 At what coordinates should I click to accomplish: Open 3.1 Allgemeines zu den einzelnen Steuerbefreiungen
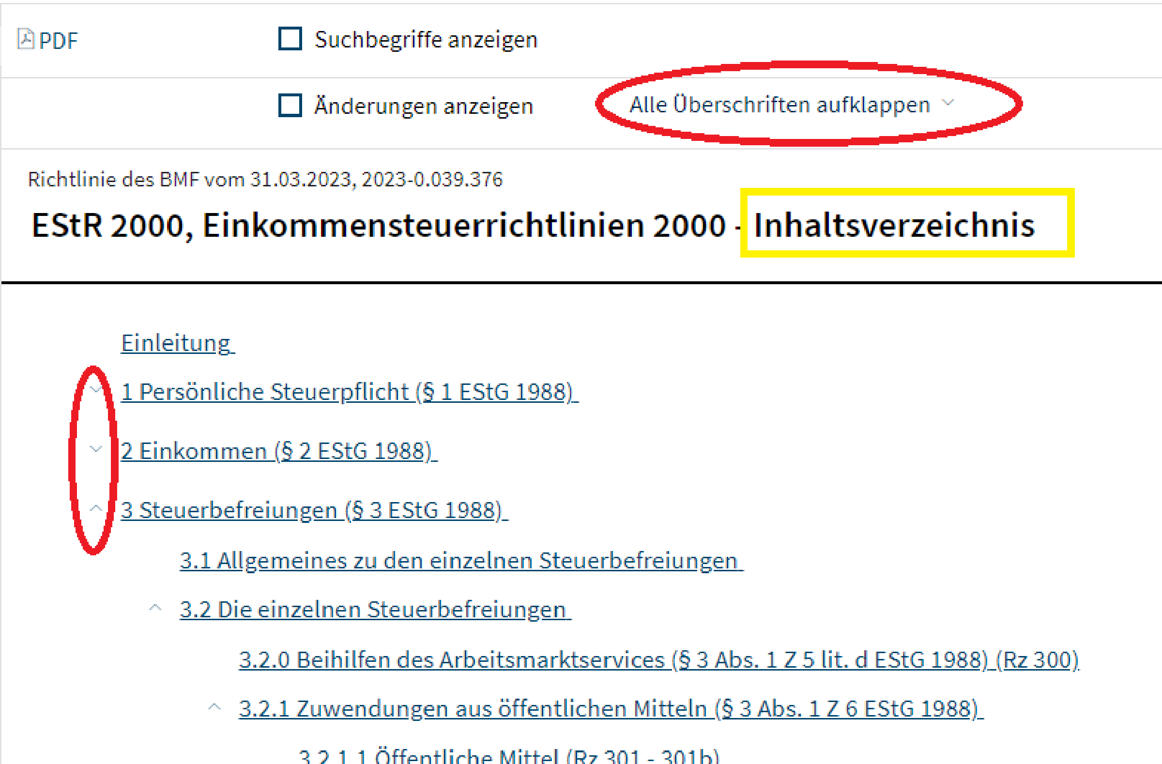pos(460,561)
